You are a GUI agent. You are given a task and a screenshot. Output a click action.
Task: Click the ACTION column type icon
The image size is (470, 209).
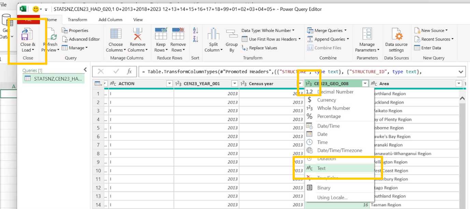pyautogui.click(x=113, y=83)
